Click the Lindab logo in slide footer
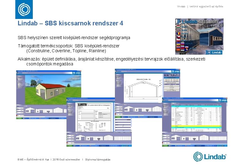The width and height of the screenshot is (239, 165). (210, 156)
